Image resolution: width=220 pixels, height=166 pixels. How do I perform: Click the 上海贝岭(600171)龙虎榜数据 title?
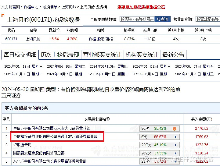pyautogui.click(x=43, y=20)
